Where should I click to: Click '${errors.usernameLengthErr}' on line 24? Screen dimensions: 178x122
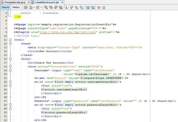pyautogui.click(x=64, y=90)
